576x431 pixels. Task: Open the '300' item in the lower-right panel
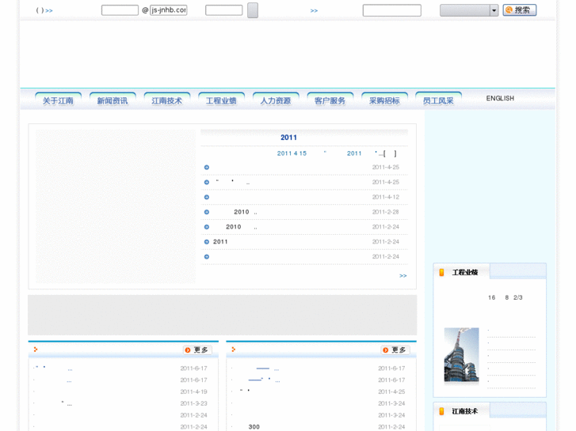tap(254, 427)
